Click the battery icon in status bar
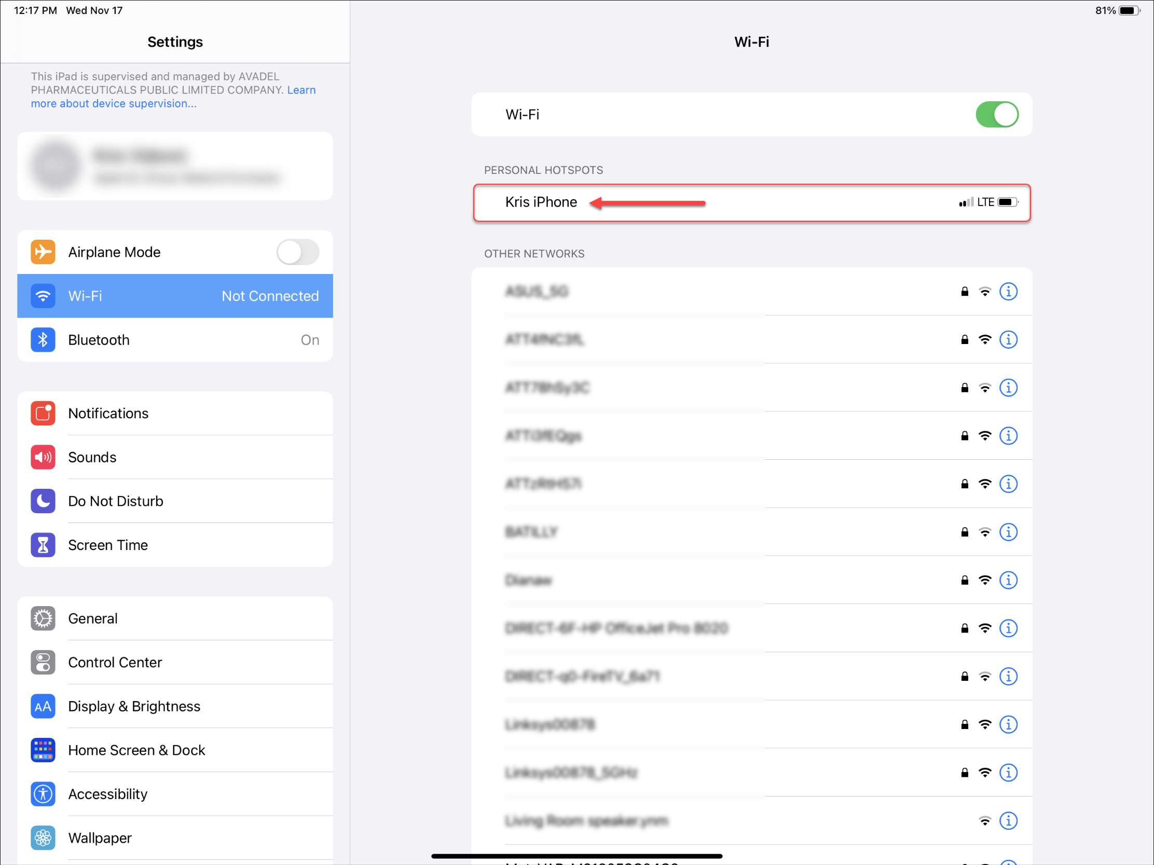The image size is (1154, 865). [x=1130, y=10]
